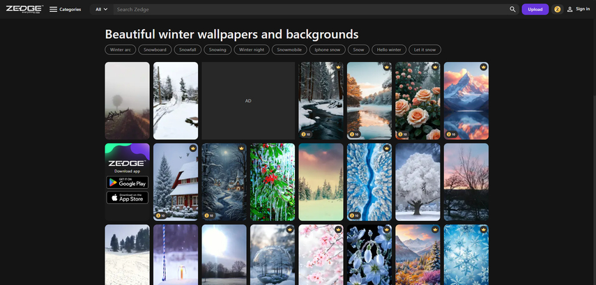This screenshot has width=596, height=285.
Task: Click crown icon on pink mountain wallpaper
Action: 484,68
